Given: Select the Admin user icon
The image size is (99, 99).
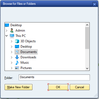Looking at the screenshot, I should point(12,31).
